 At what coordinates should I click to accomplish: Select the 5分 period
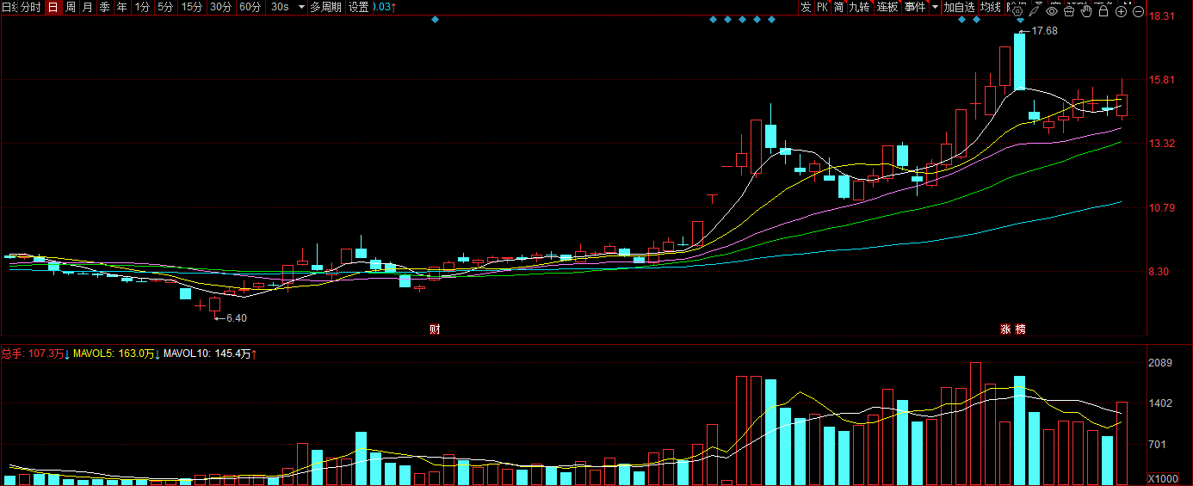[x=165, y=7]
